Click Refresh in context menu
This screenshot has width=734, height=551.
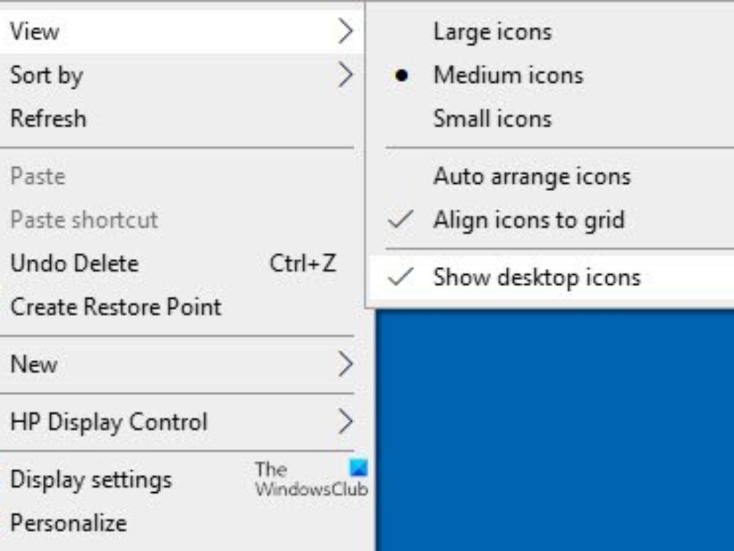[48, 119]
